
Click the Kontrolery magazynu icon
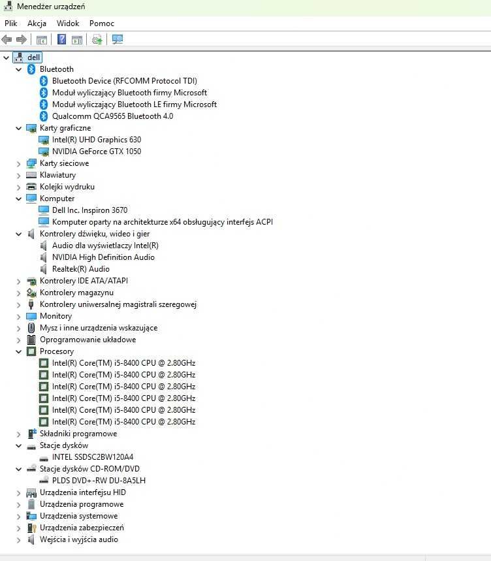[x=31, y=293]
